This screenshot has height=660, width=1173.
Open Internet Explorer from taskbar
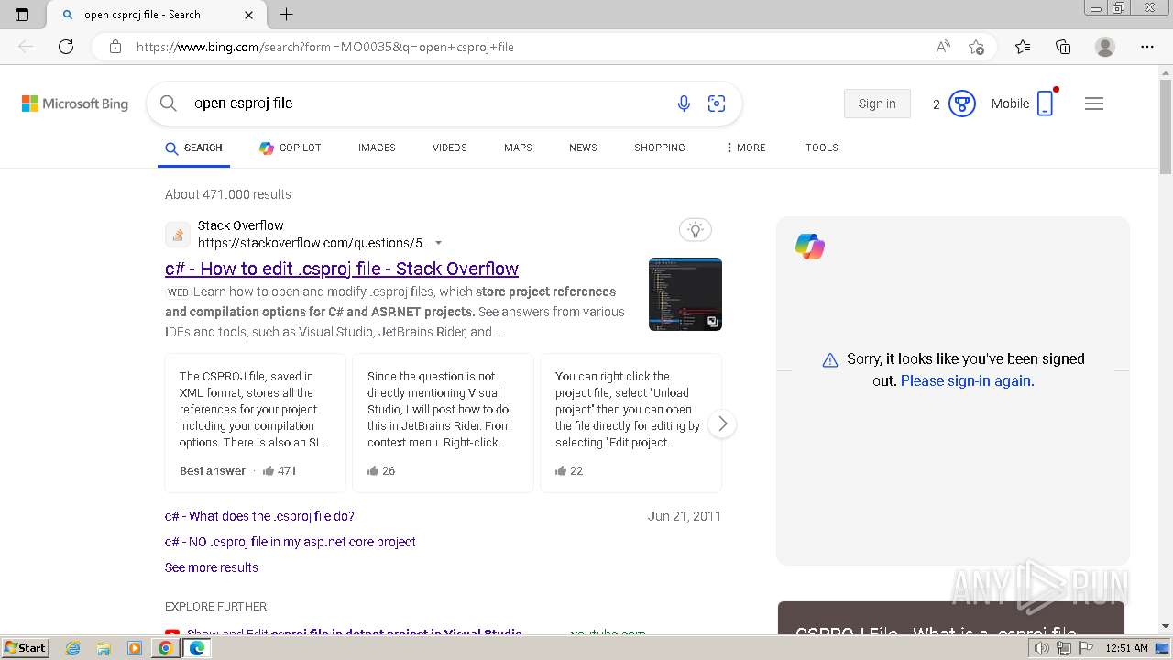[73, 648]
